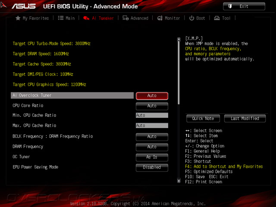The image size is (276, 207).
Task: Open CPU Core Ratio Auto dropdown
Action: click(x=152, y=106)
